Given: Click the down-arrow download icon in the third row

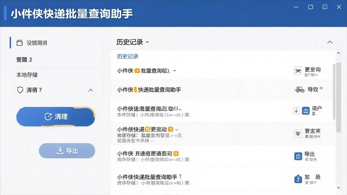Looking at the screenshot, I should (x=296, y=111).
